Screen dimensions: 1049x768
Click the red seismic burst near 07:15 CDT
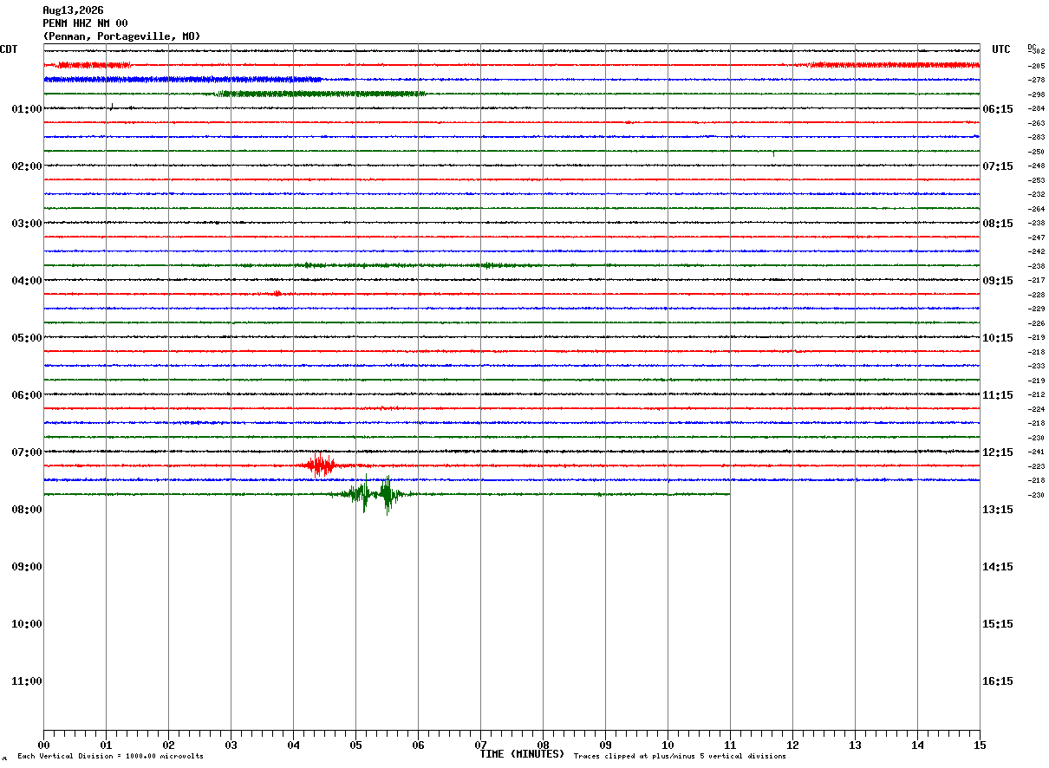point(320,465)
